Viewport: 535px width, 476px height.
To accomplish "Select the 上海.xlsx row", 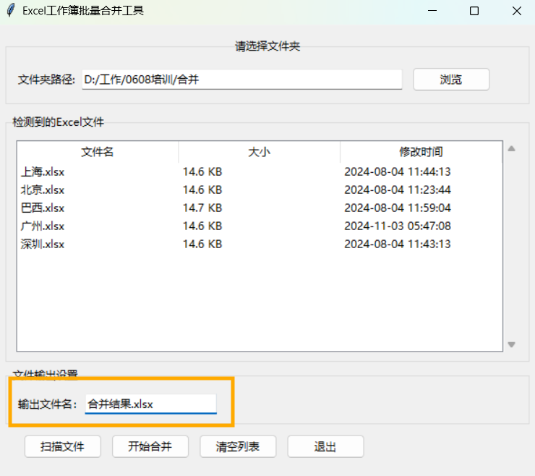I will pyautogui.click(x=260, y=171).
